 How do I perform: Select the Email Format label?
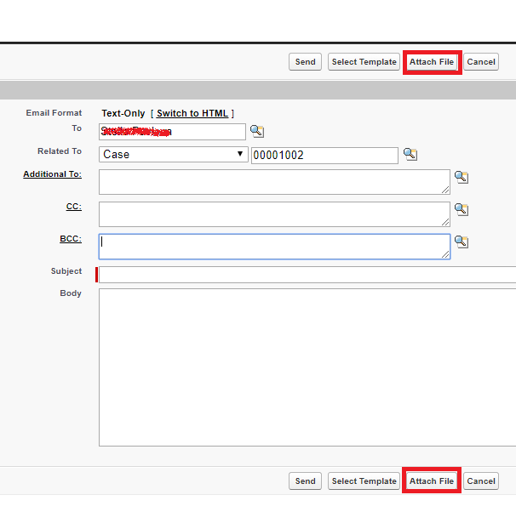coord(54,113)
